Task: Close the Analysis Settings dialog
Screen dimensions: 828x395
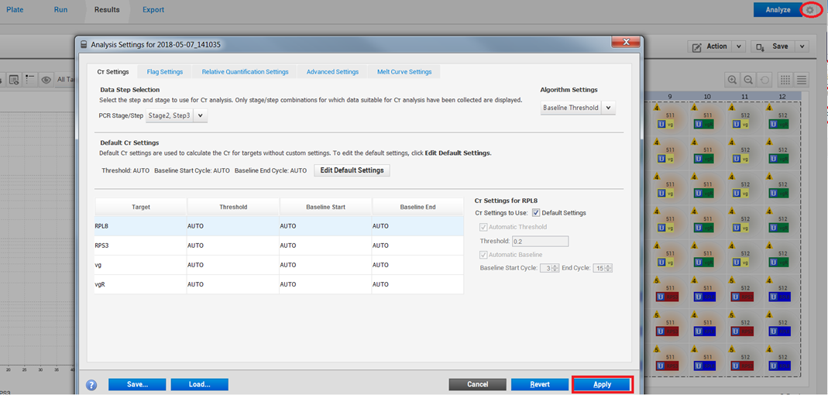Action: coord(626,42)
